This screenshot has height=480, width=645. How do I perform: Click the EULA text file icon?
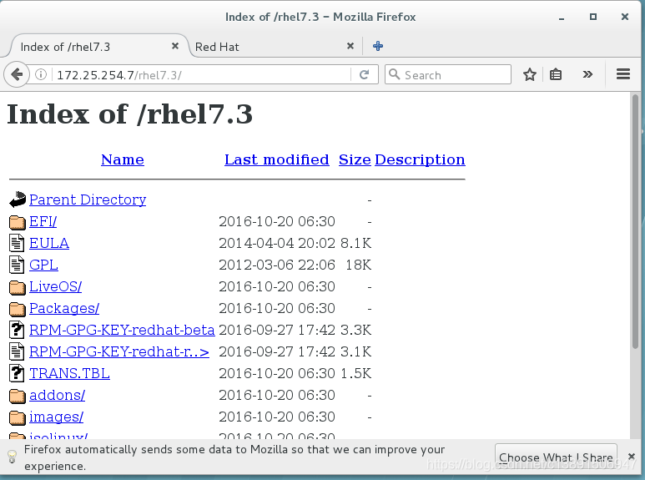tap(17, 243)
